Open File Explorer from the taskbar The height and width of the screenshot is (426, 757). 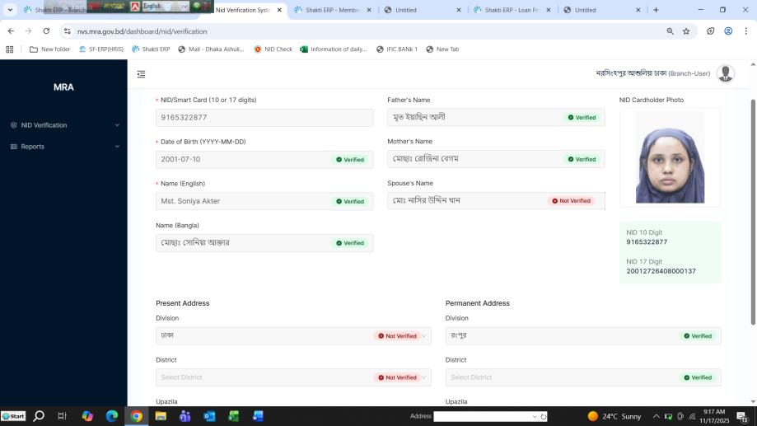161,416
